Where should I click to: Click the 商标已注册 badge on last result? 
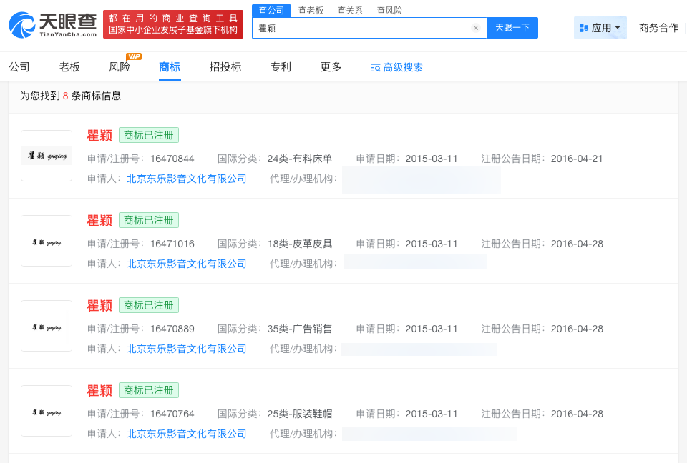coord(148,390)
